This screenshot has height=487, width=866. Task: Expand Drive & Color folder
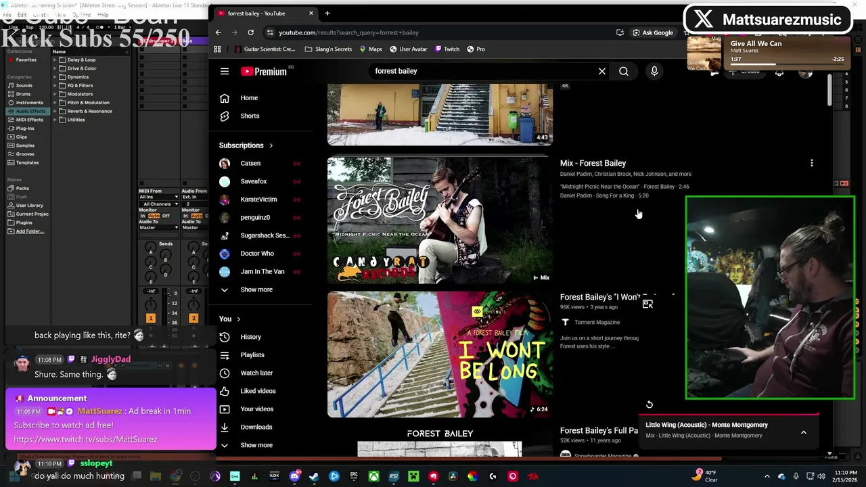click(55, 68)
